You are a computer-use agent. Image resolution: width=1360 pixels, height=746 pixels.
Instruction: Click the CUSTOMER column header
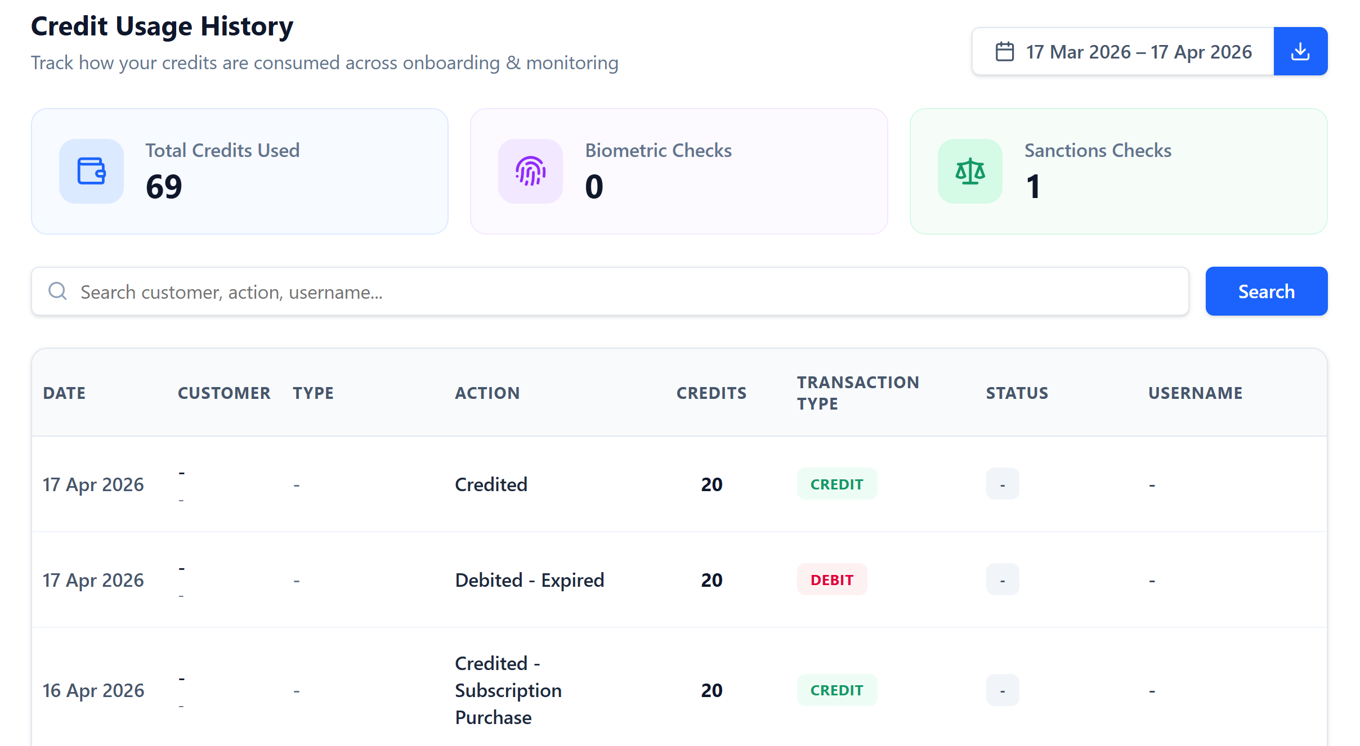(x=224, y=393)
